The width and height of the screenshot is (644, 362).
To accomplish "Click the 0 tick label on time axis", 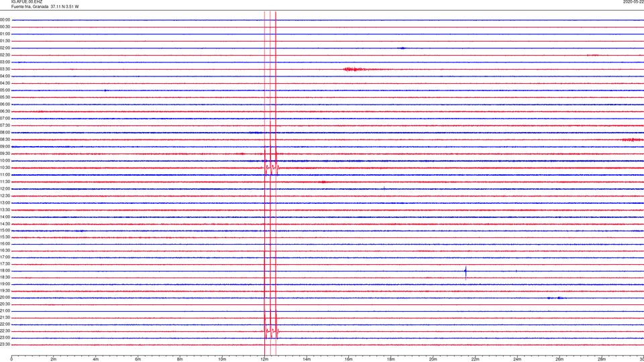I will click(11, 359).
